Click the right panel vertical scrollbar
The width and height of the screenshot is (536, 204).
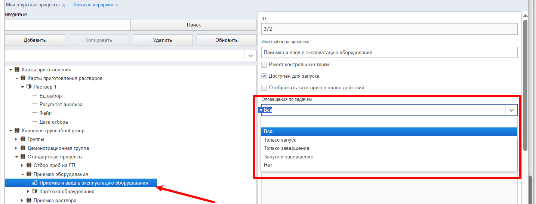[525, 86]
